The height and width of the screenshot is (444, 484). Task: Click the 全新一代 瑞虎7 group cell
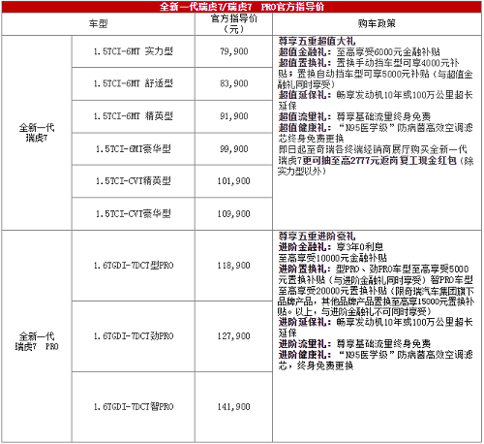[x=37, y=133]
